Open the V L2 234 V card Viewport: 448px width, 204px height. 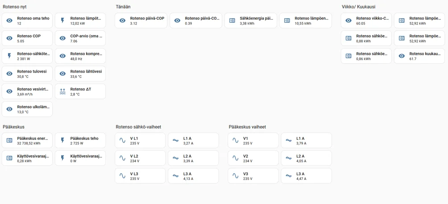point(140,158)
